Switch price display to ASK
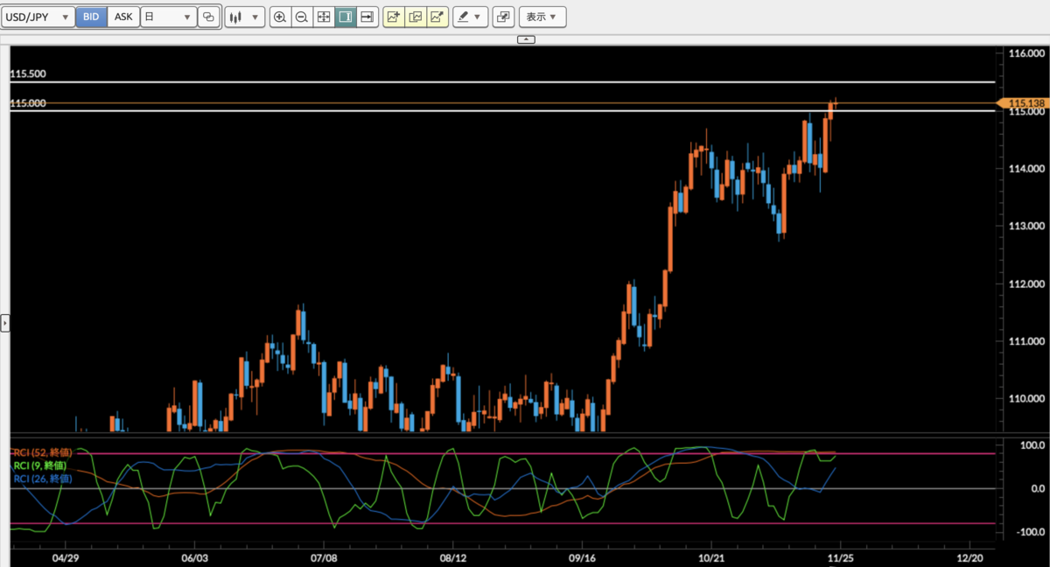1050x567 pixels. pyautogui.click(x=122, y=16)
